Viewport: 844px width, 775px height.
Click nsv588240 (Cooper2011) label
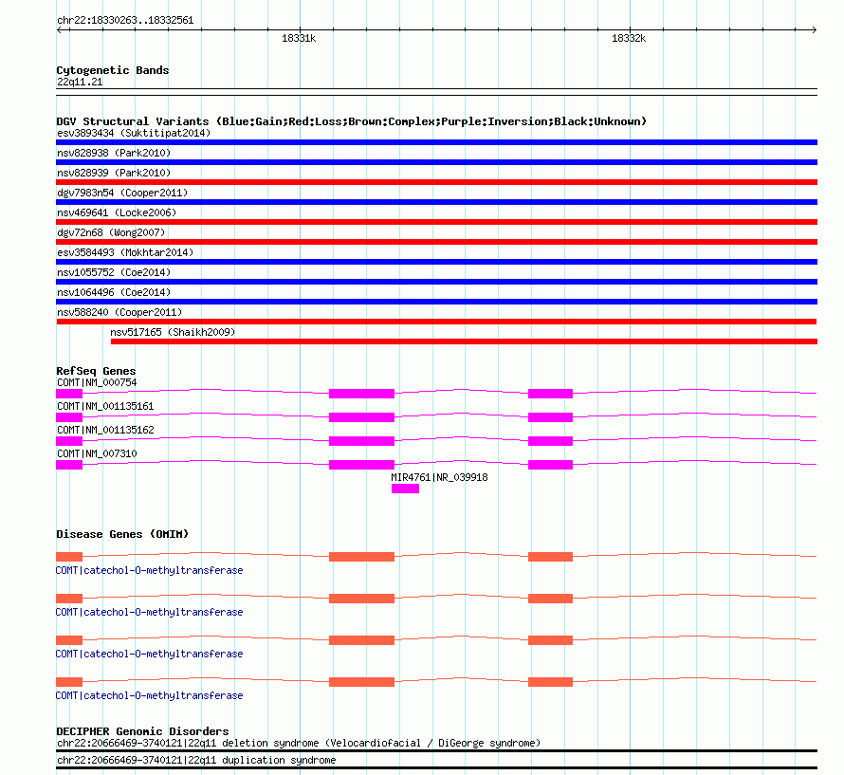[x=119, y=312]
